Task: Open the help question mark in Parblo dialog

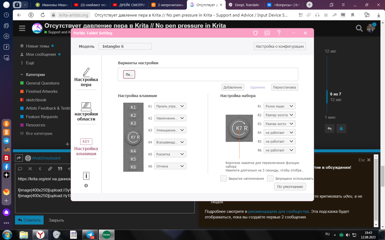Action: (279, 33)
